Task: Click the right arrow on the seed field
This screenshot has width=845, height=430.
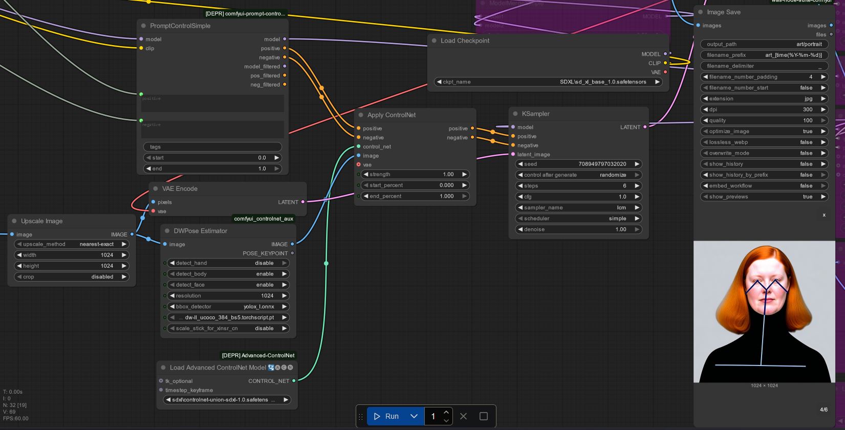Action: click(637, 164)
